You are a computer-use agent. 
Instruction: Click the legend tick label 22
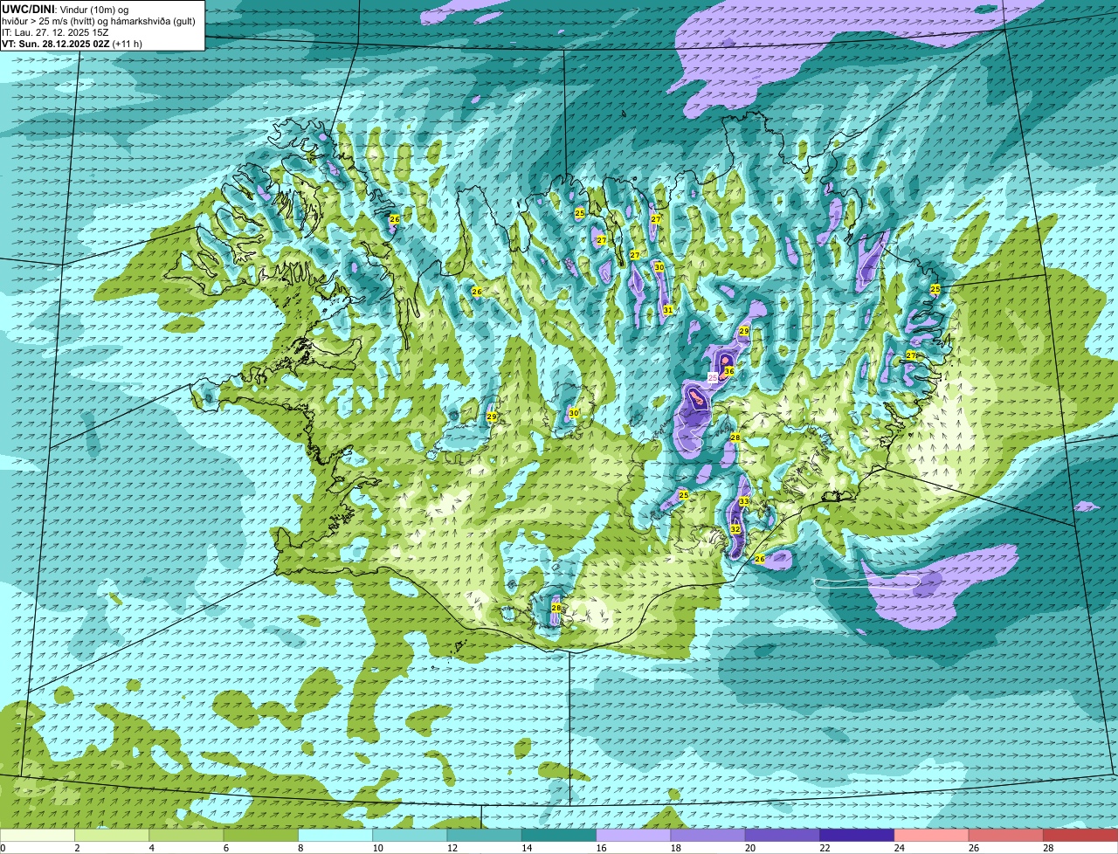825,848
